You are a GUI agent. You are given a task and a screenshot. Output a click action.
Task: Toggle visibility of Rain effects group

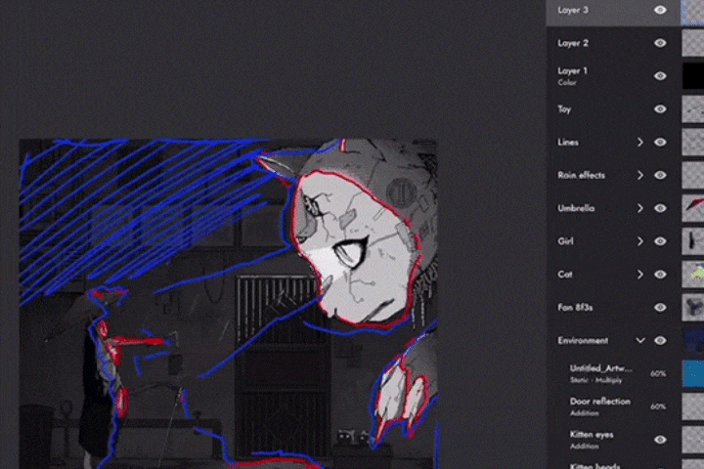click(x=660, y=175)
